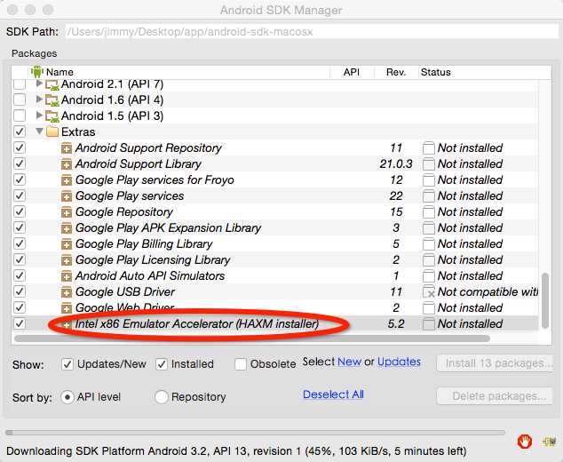Click Install 13 packages button
The height and width of the screenshot is (462, 563).
(x=495, y=363)
